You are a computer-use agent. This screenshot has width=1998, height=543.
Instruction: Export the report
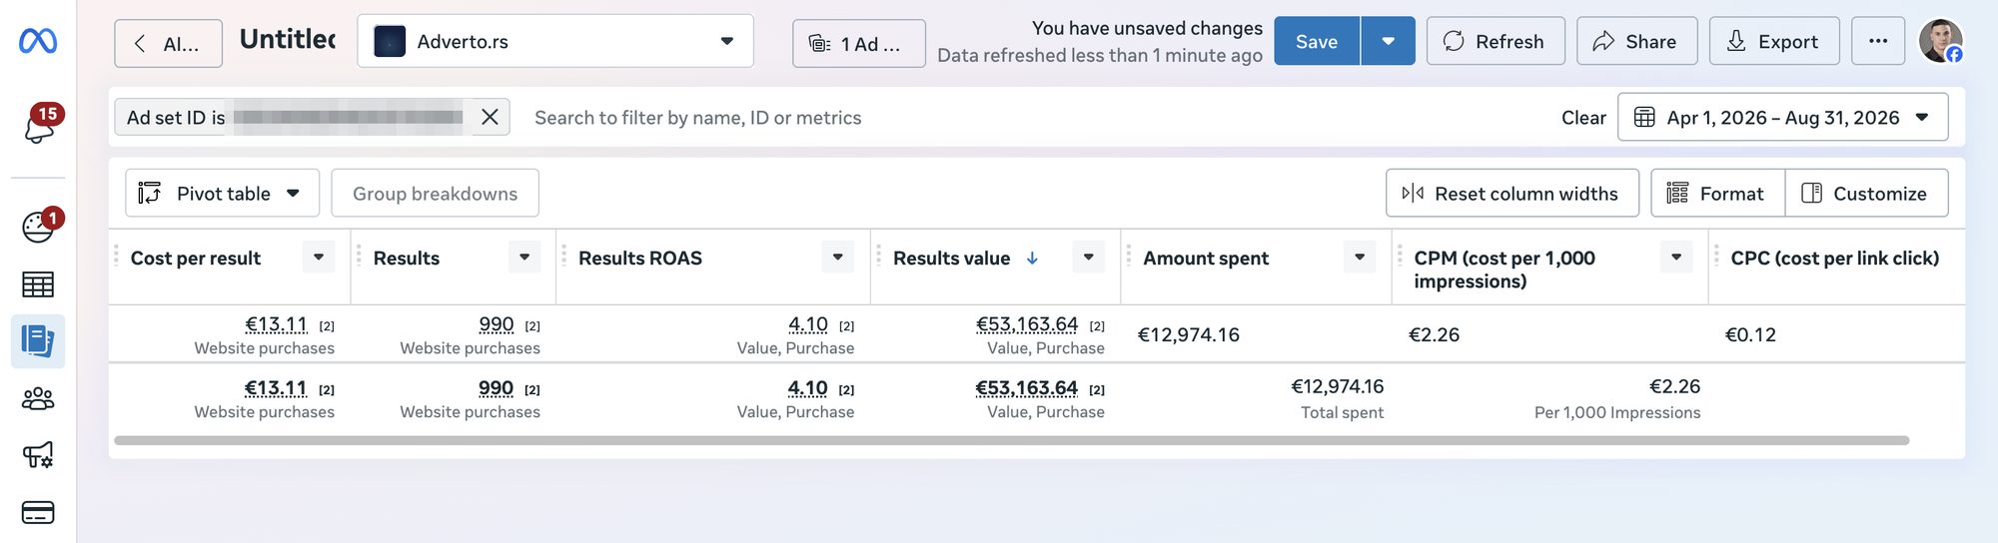pos(1774,41)
